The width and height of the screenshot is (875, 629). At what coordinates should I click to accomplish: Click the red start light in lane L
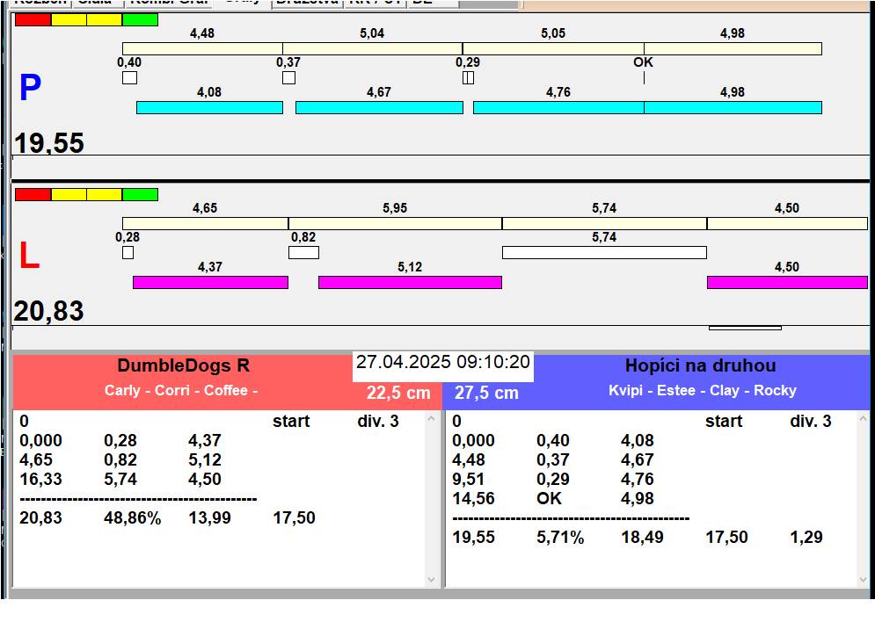(x=33, y=194)
